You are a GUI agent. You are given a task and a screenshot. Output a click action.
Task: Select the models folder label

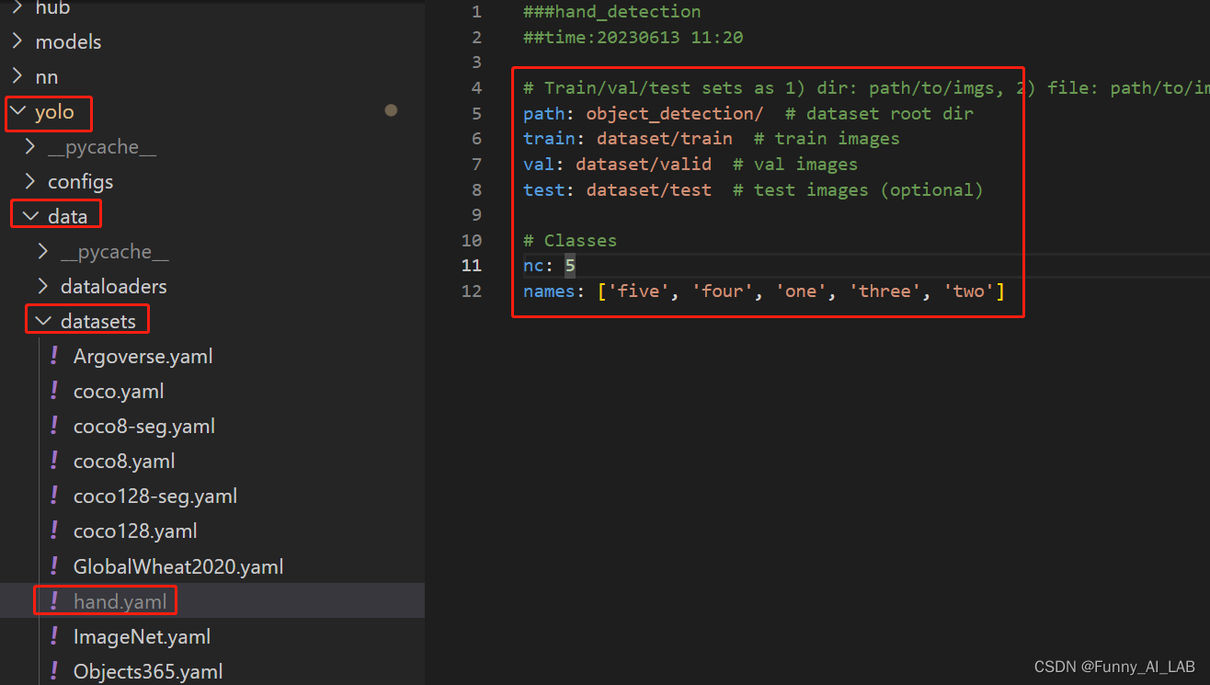[x=68, y=42]
